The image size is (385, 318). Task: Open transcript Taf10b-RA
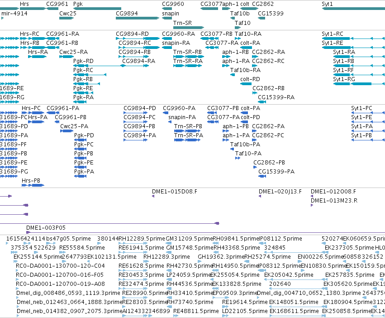pyautogui.click(x=233, y=75)
